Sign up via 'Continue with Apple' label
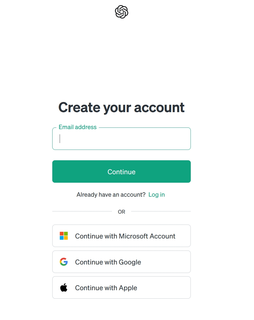 (106, 288)
